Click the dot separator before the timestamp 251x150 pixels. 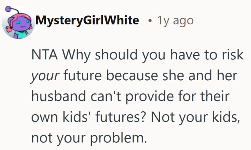pyautogui.click(x=149, y=21)
